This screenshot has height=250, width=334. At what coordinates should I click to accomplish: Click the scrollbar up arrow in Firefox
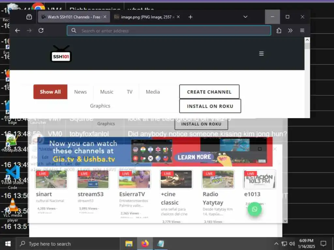(307, 40)
